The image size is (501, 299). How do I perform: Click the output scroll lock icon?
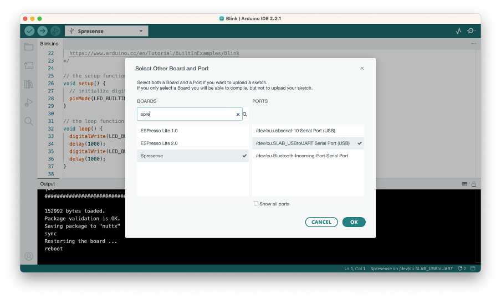[474, 184]
